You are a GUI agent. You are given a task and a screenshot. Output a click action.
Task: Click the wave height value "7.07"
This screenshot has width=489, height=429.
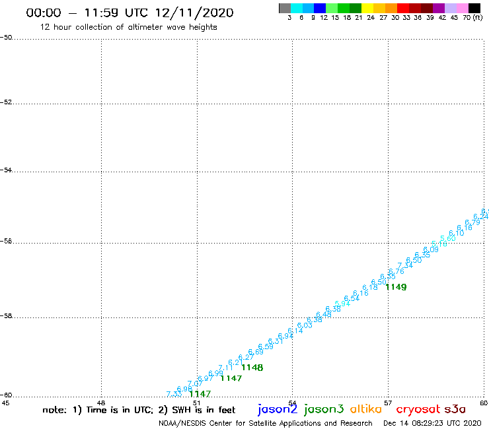195,383
